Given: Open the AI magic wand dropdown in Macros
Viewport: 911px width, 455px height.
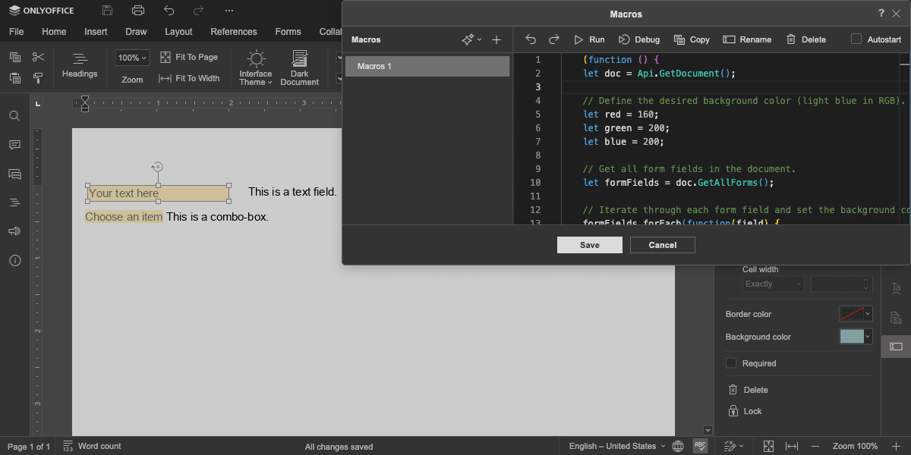Looking at the screenshot, I should [x=471, y=39].
